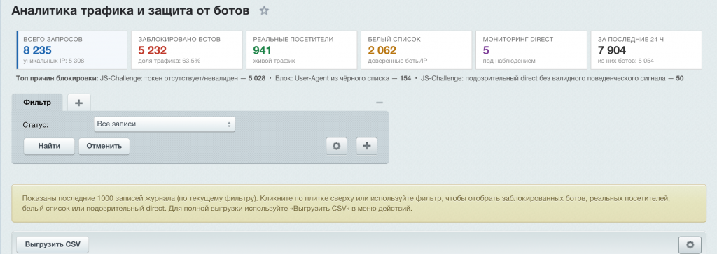Click the 'Статус:' filter label
This screenshot has height=254, width=717.
[35, 124]
